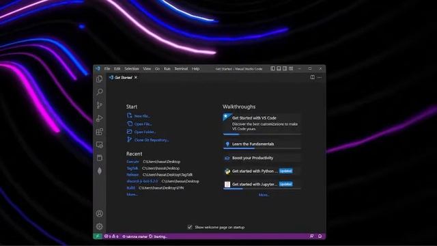Toggle primary side bar layout icon
Screen dimensions: 437x246
tap(272, 68)
